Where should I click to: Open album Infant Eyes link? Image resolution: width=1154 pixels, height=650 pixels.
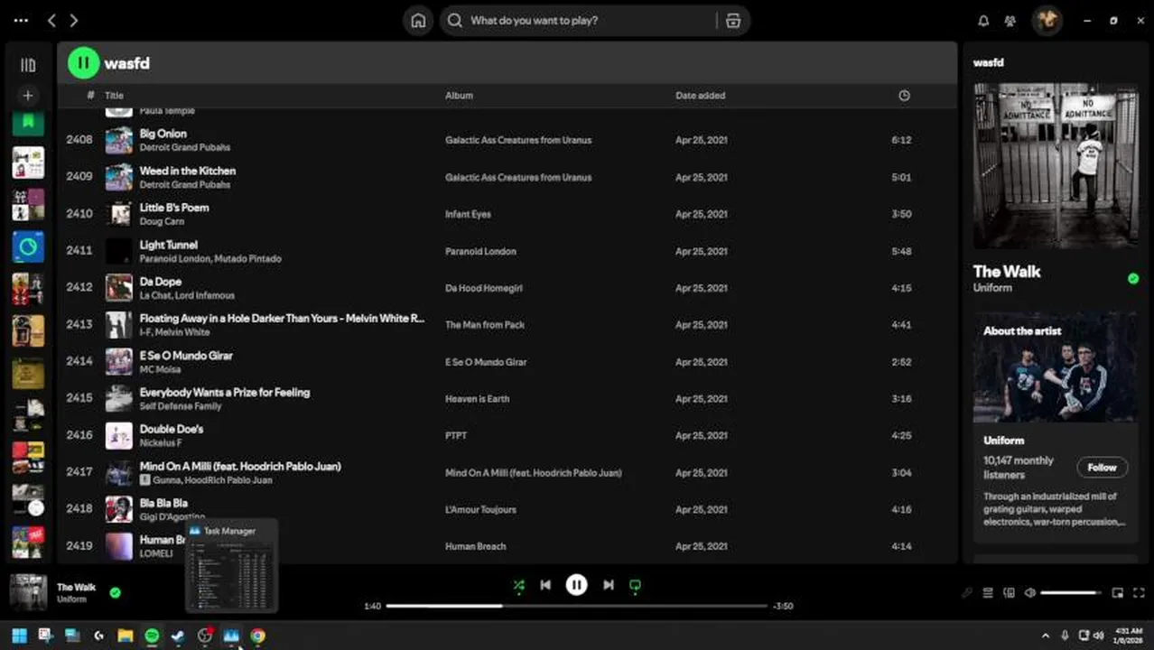[468, 214]
